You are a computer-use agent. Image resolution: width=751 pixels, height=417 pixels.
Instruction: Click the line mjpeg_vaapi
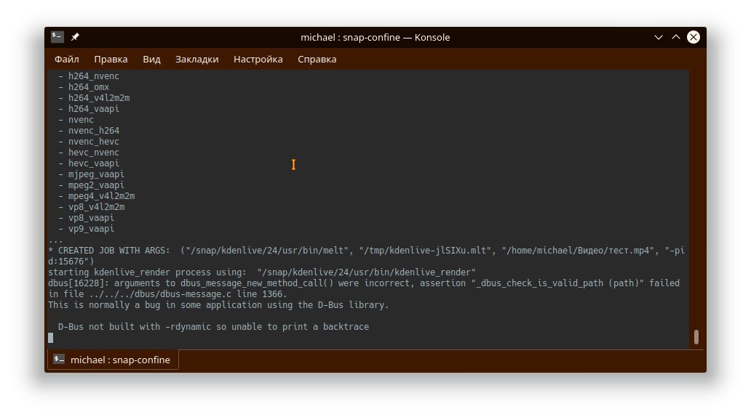click(x=96, y=174)
